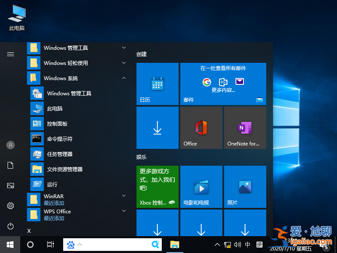Expand the WinRAR folder entry
The height and width of the screenshot is (253, 337).
123,195
